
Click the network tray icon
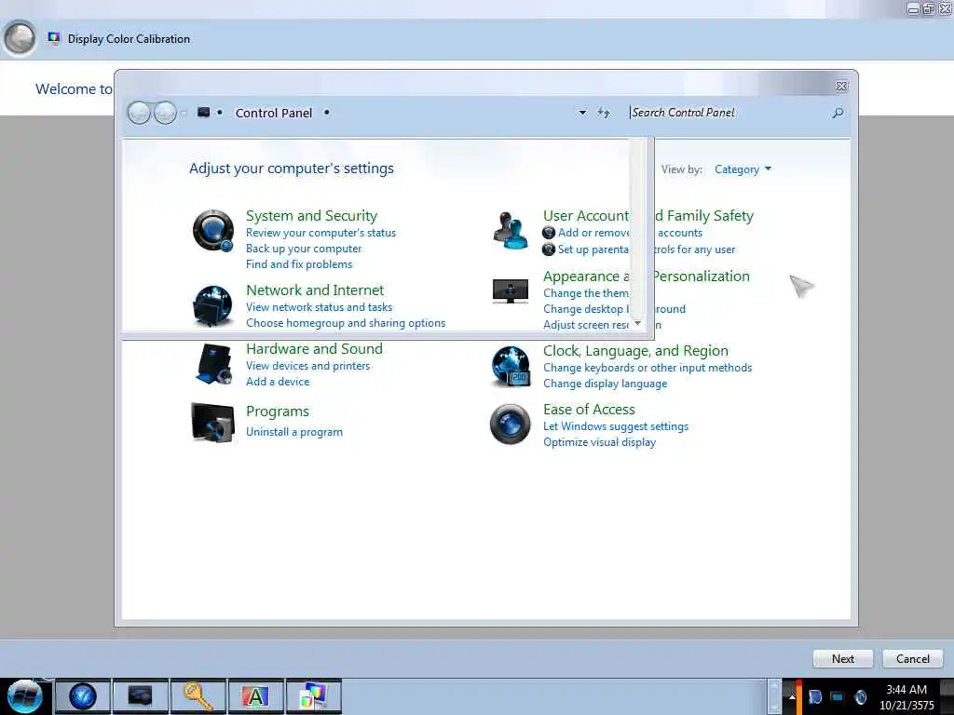pos(838,696)
